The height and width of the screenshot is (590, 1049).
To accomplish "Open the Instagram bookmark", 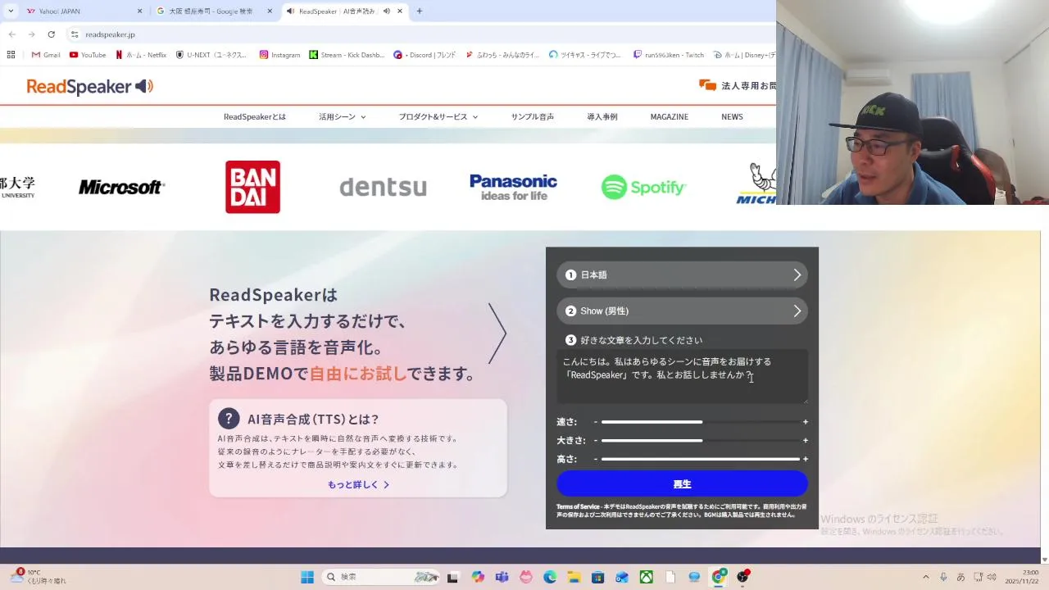I will point(279,55).
